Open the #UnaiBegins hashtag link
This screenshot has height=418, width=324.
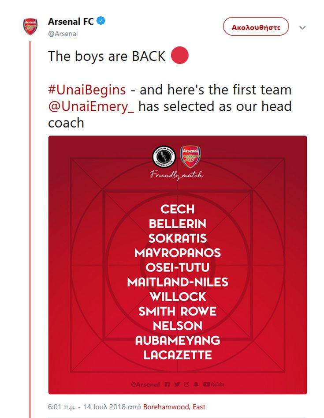tap(87, 90)
